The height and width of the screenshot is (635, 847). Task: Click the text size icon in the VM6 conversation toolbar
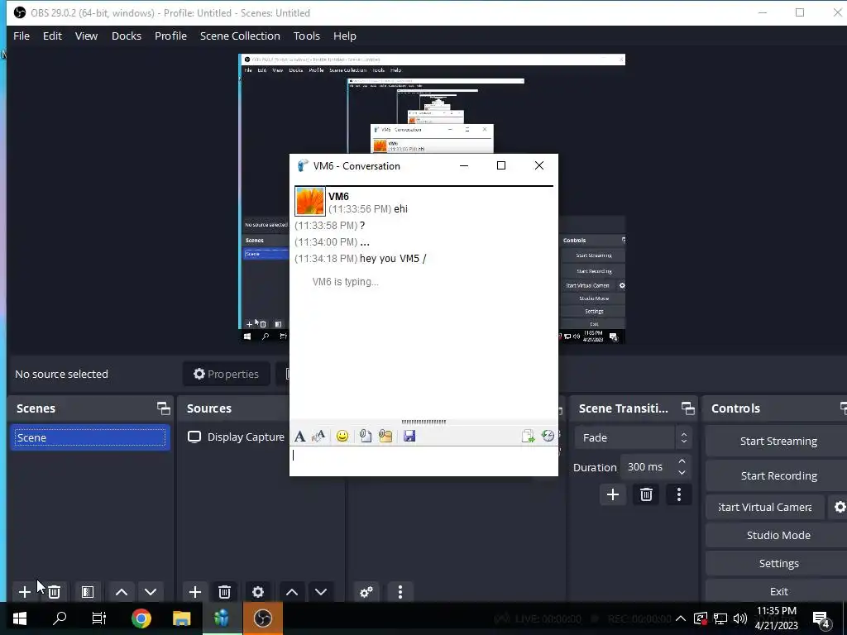point(318,436)
